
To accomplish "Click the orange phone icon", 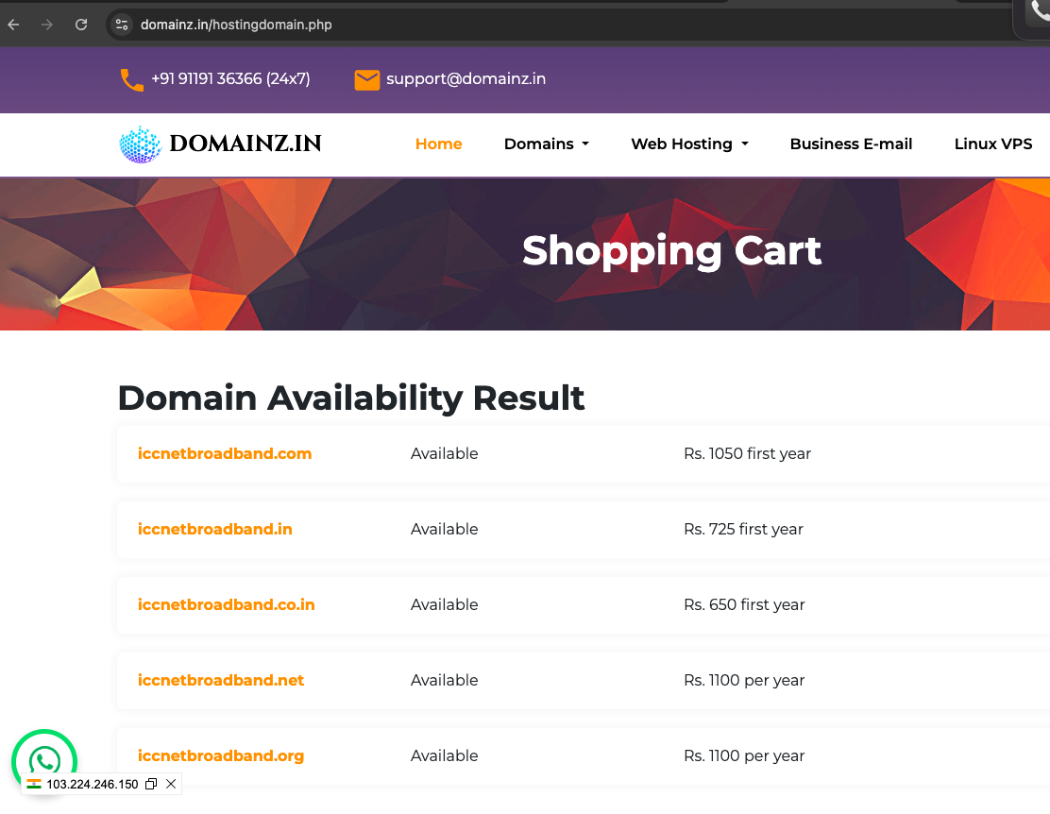I will coord(131,79).
